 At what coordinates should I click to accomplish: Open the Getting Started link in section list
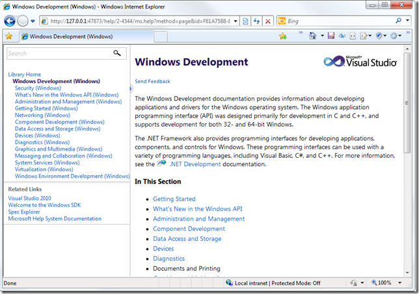click(174, 199)
